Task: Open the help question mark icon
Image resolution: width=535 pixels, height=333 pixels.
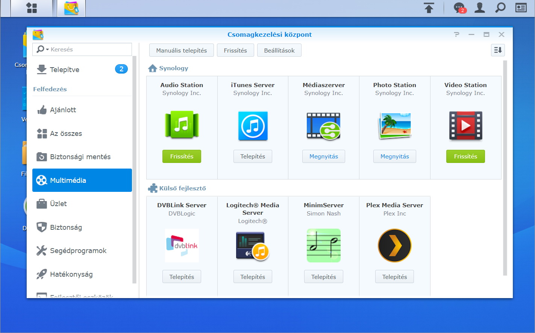Action: pos(456,35)
